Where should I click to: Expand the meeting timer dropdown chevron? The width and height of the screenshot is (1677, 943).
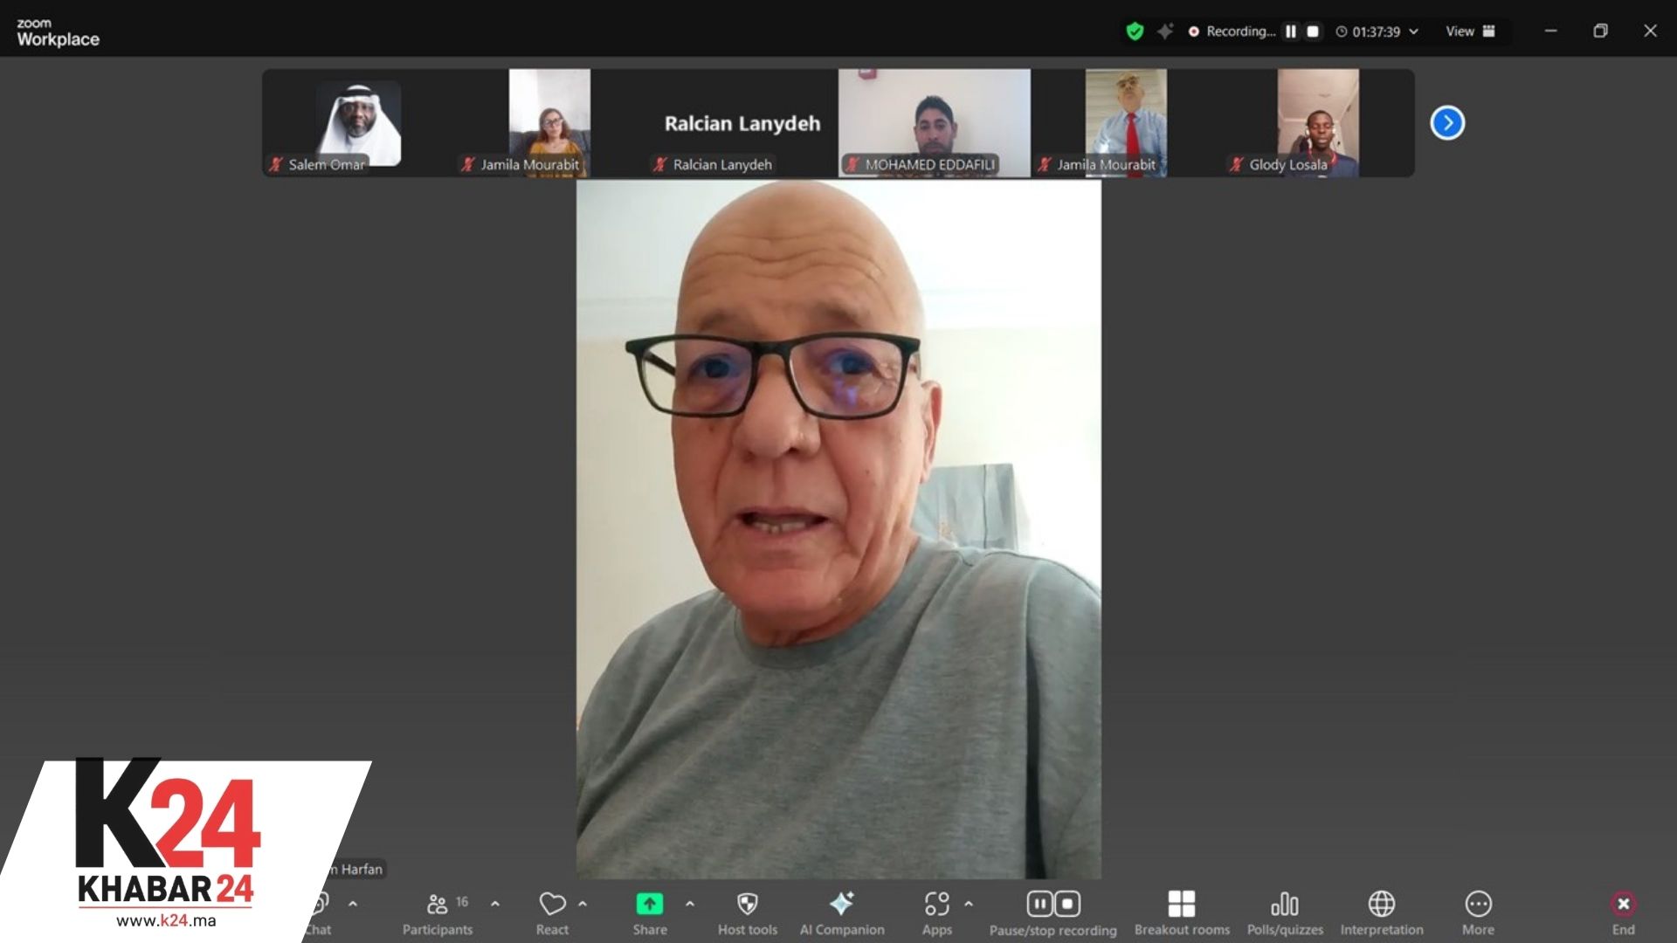(x=1414, y=31)
